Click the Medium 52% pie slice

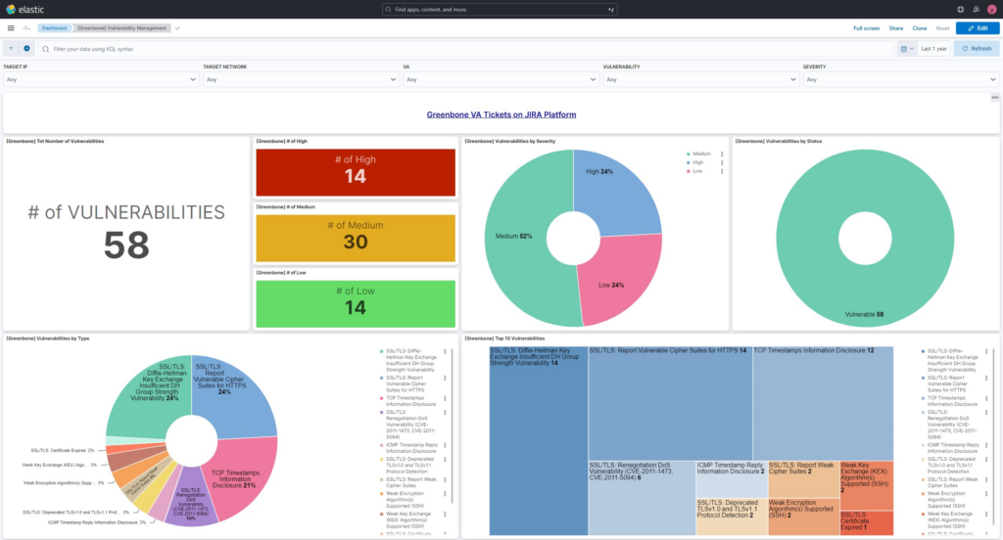pyautogui.click(x=515, y=240)
